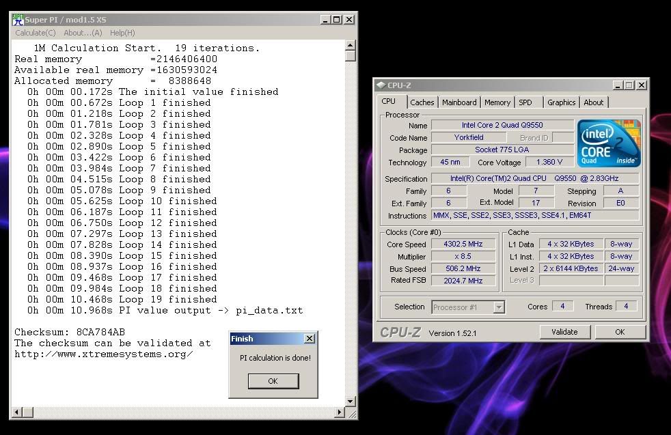Image resolution: width=671 pixels, height=435 pixels.
Task: Click the 'PI value output -> pi_data.txt' line
Action: [x=165, y=311]
